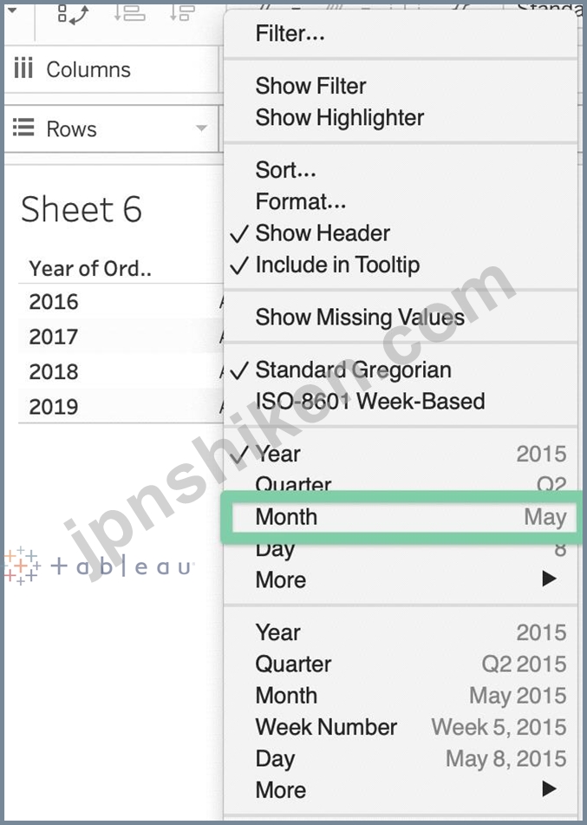
Task: Toggle Include in Tooltip option
Action: pyautogui.click(x=336, y=265)
